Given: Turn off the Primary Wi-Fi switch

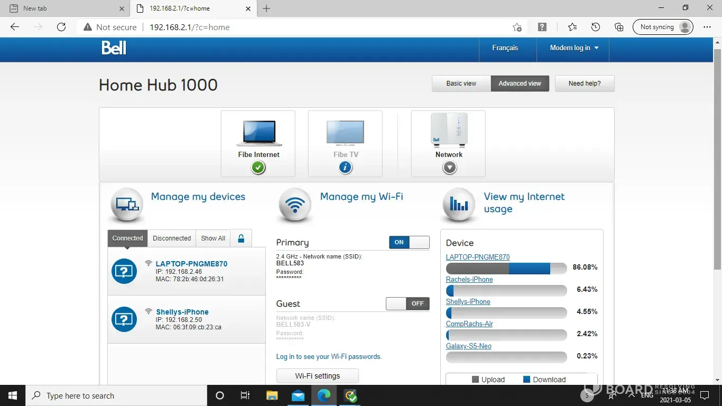Looking at the screenshot, I should 409,242.
